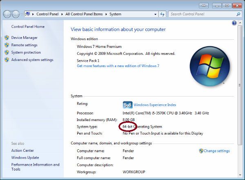Select Control Panel breadcrumb
The height and width of the screenshot is (180, 245).
[47, 14]
